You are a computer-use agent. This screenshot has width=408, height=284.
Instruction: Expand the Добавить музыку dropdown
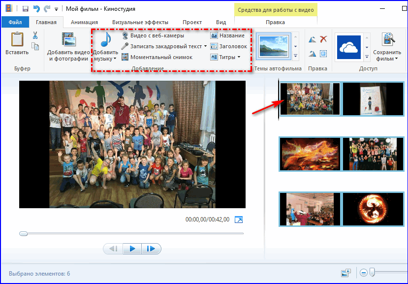115,59
